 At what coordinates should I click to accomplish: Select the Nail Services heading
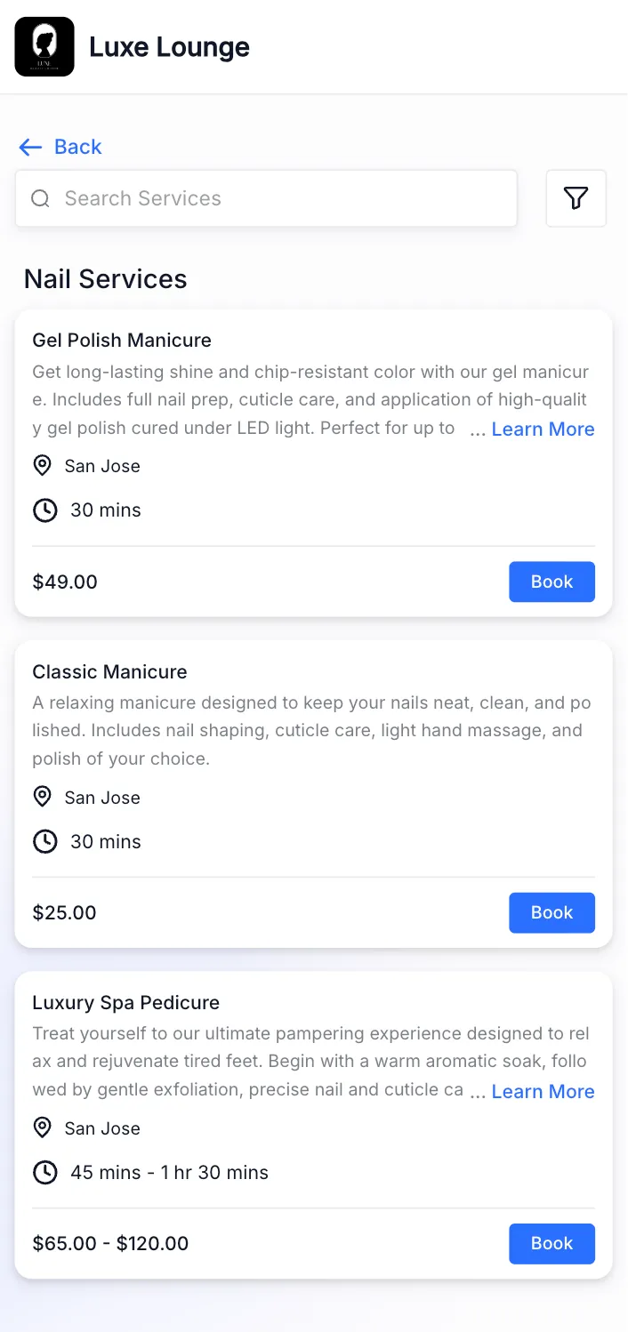coord(104,278)
